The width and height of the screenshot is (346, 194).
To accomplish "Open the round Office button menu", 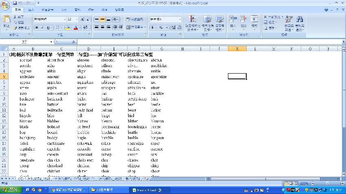I will click(5, 5).
